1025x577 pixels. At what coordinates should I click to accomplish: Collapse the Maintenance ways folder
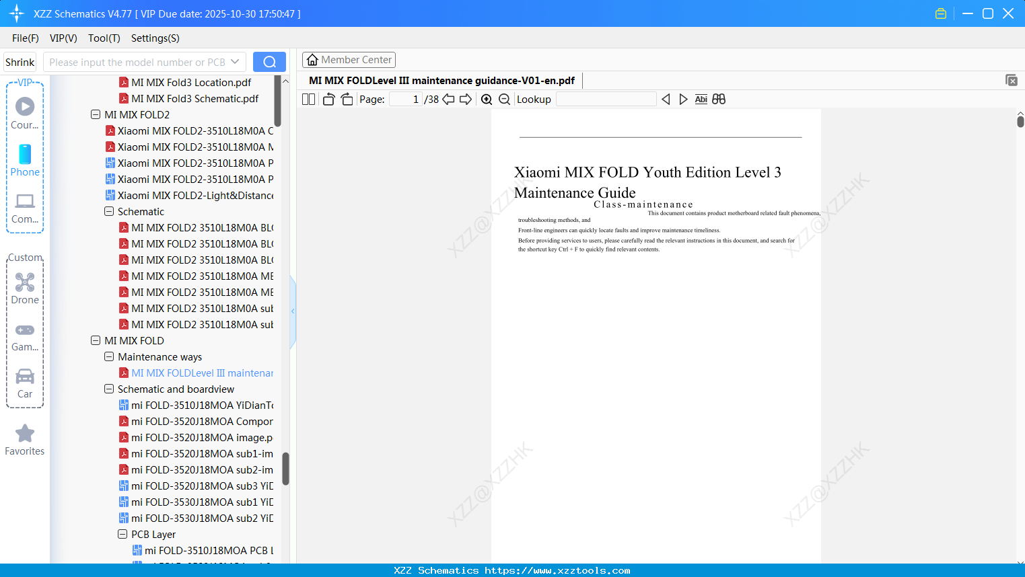pyautogui.click(x=109, y=357)
